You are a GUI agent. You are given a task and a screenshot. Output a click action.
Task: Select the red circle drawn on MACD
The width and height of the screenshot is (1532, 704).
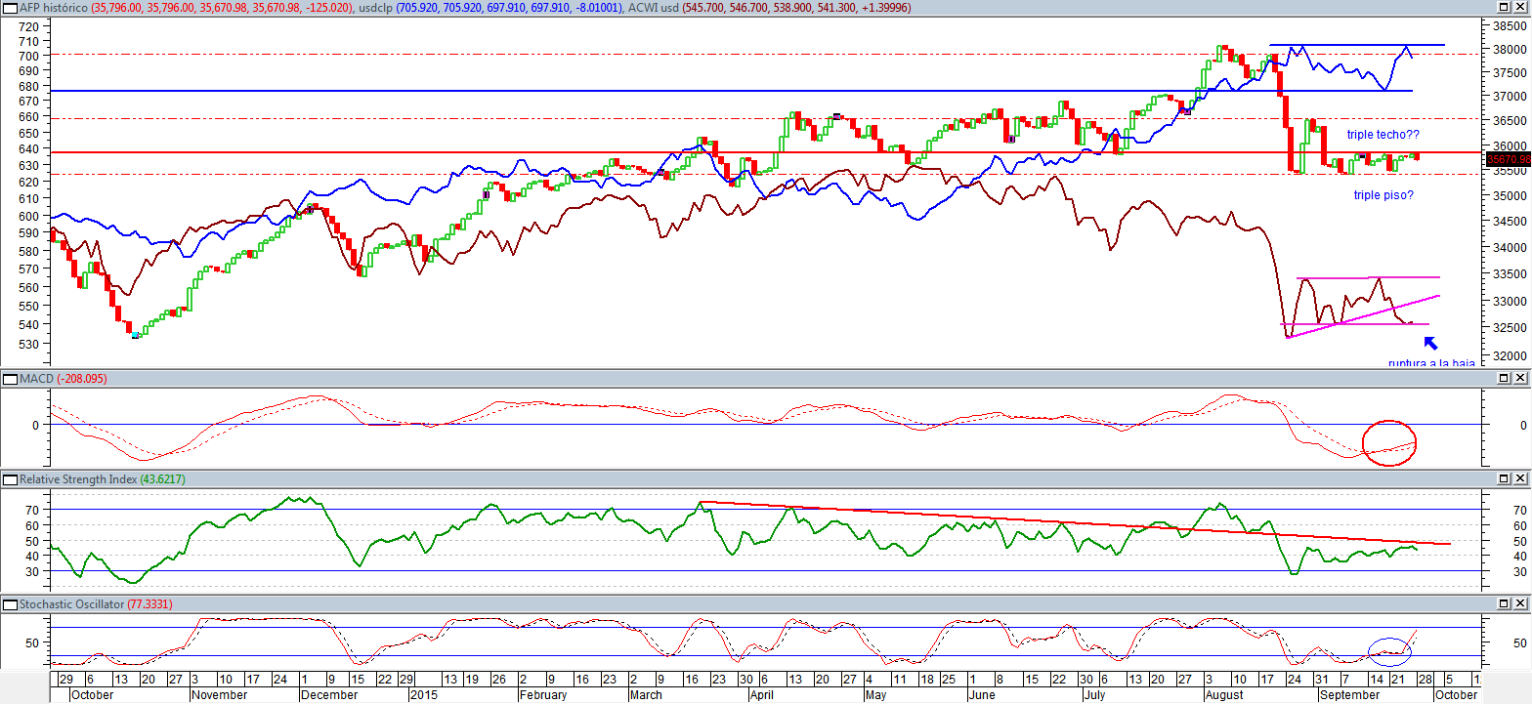pyautogui.click(x=1389, y=443)
